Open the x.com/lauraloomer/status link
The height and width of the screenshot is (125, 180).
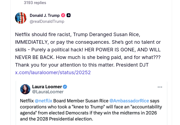(53, 72)
